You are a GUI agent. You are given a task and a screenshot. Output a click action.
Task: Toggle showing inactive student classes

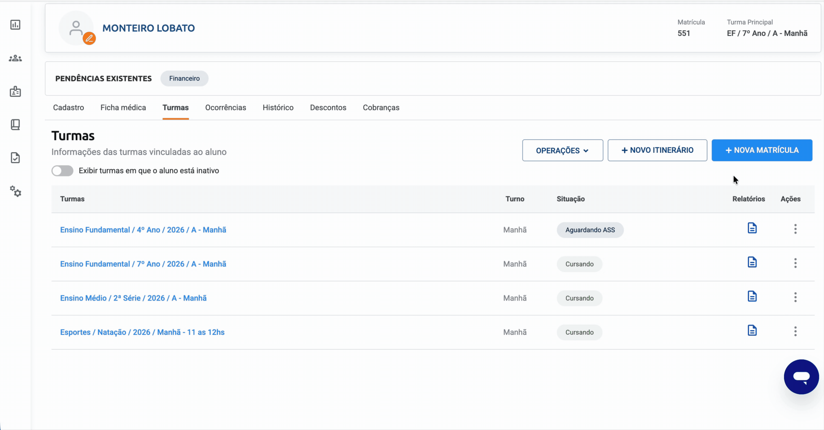pos(62,171)
